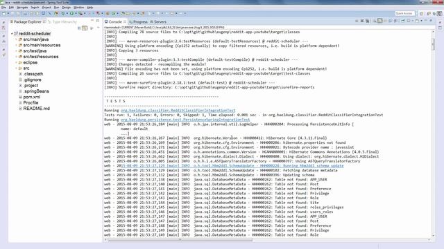Click the Open Console icon
Viewport: 444px width, 249px height.
(x=417, y=21)
